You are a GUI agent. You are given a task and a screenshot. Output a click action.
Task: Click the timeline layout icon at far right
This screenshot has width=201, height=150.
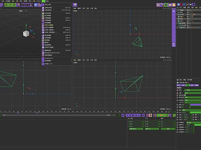[174, 115]
